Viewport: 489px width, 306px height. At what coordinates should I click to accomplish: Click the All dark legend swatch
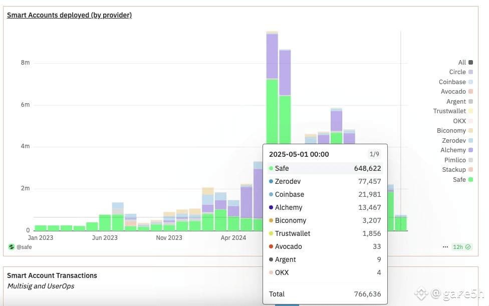click(x=470, y=62)
